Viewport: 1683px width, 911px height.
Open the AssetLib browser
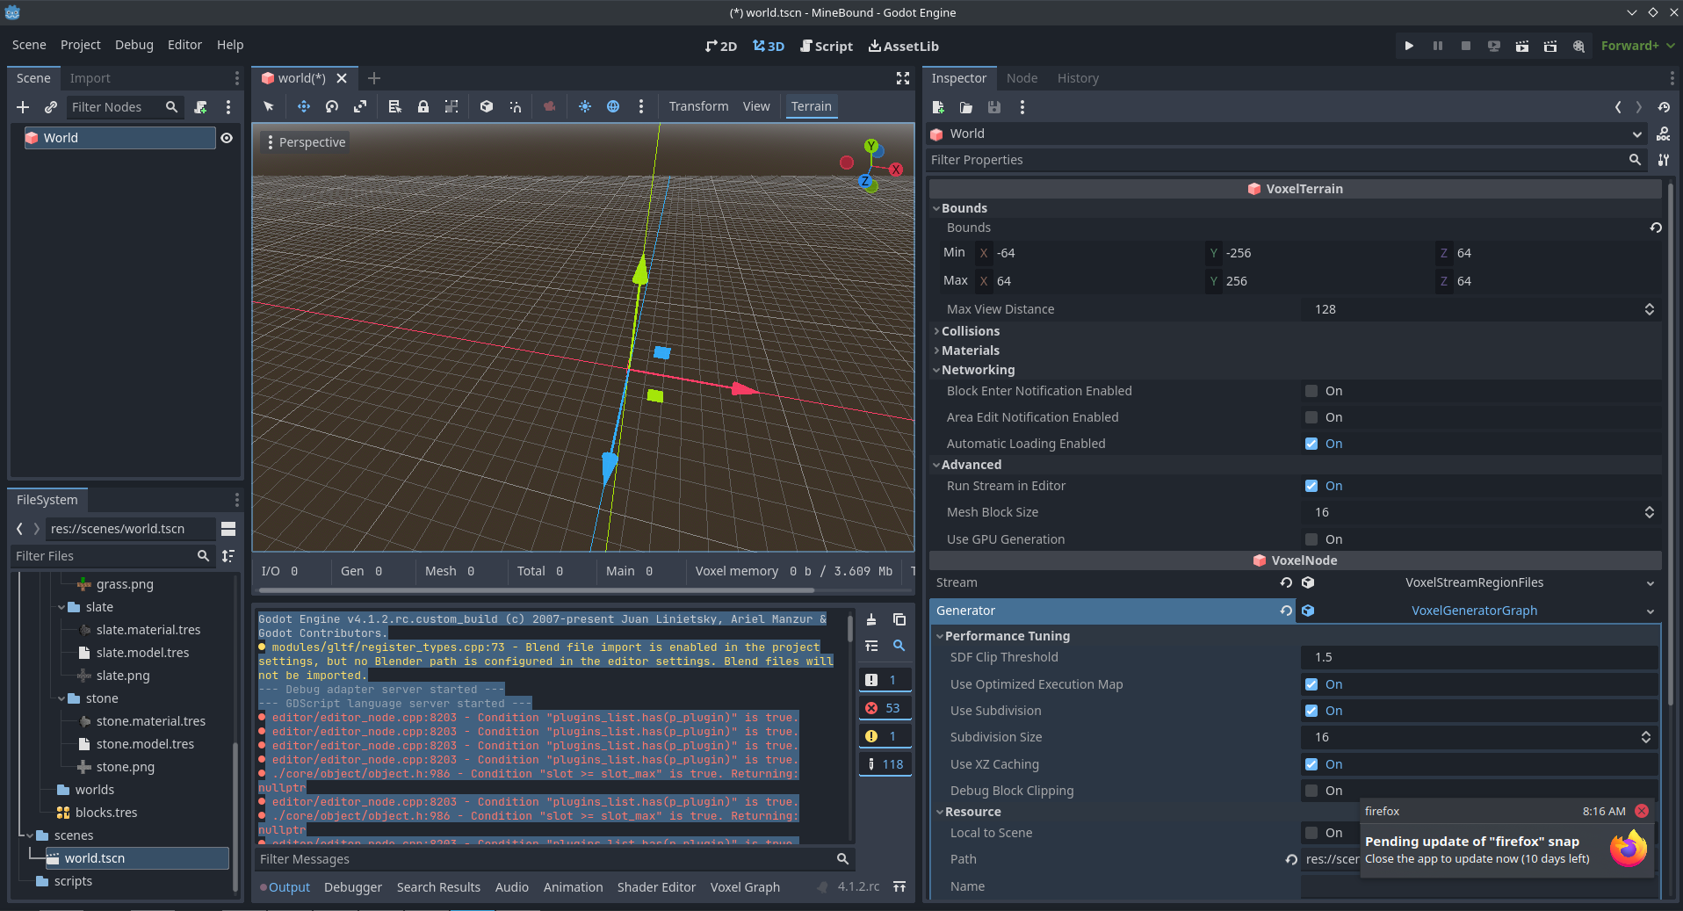[903, 46]
